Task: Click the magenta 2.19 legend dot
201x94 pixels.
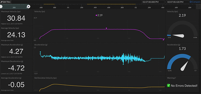Action: coord(96,15)
